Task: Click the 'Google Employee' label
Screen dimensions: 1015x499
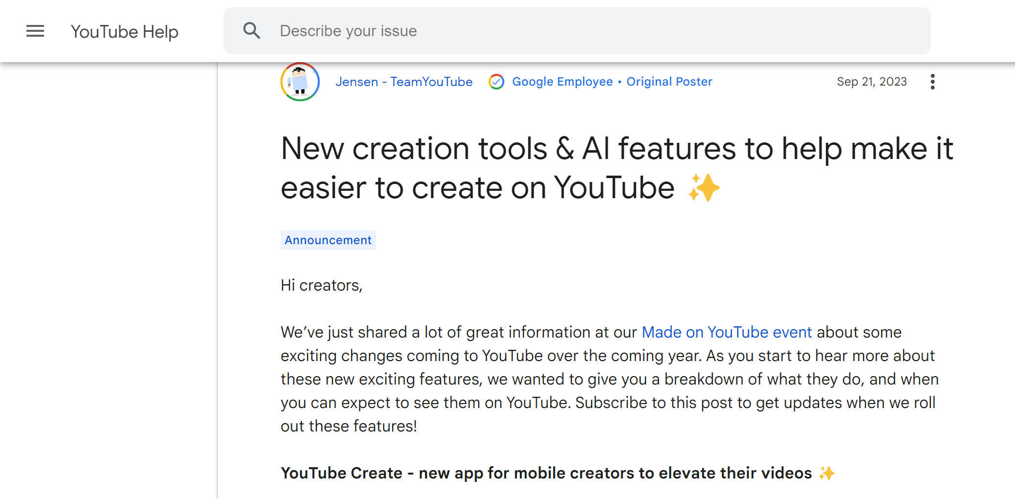Action: point(562,82)
